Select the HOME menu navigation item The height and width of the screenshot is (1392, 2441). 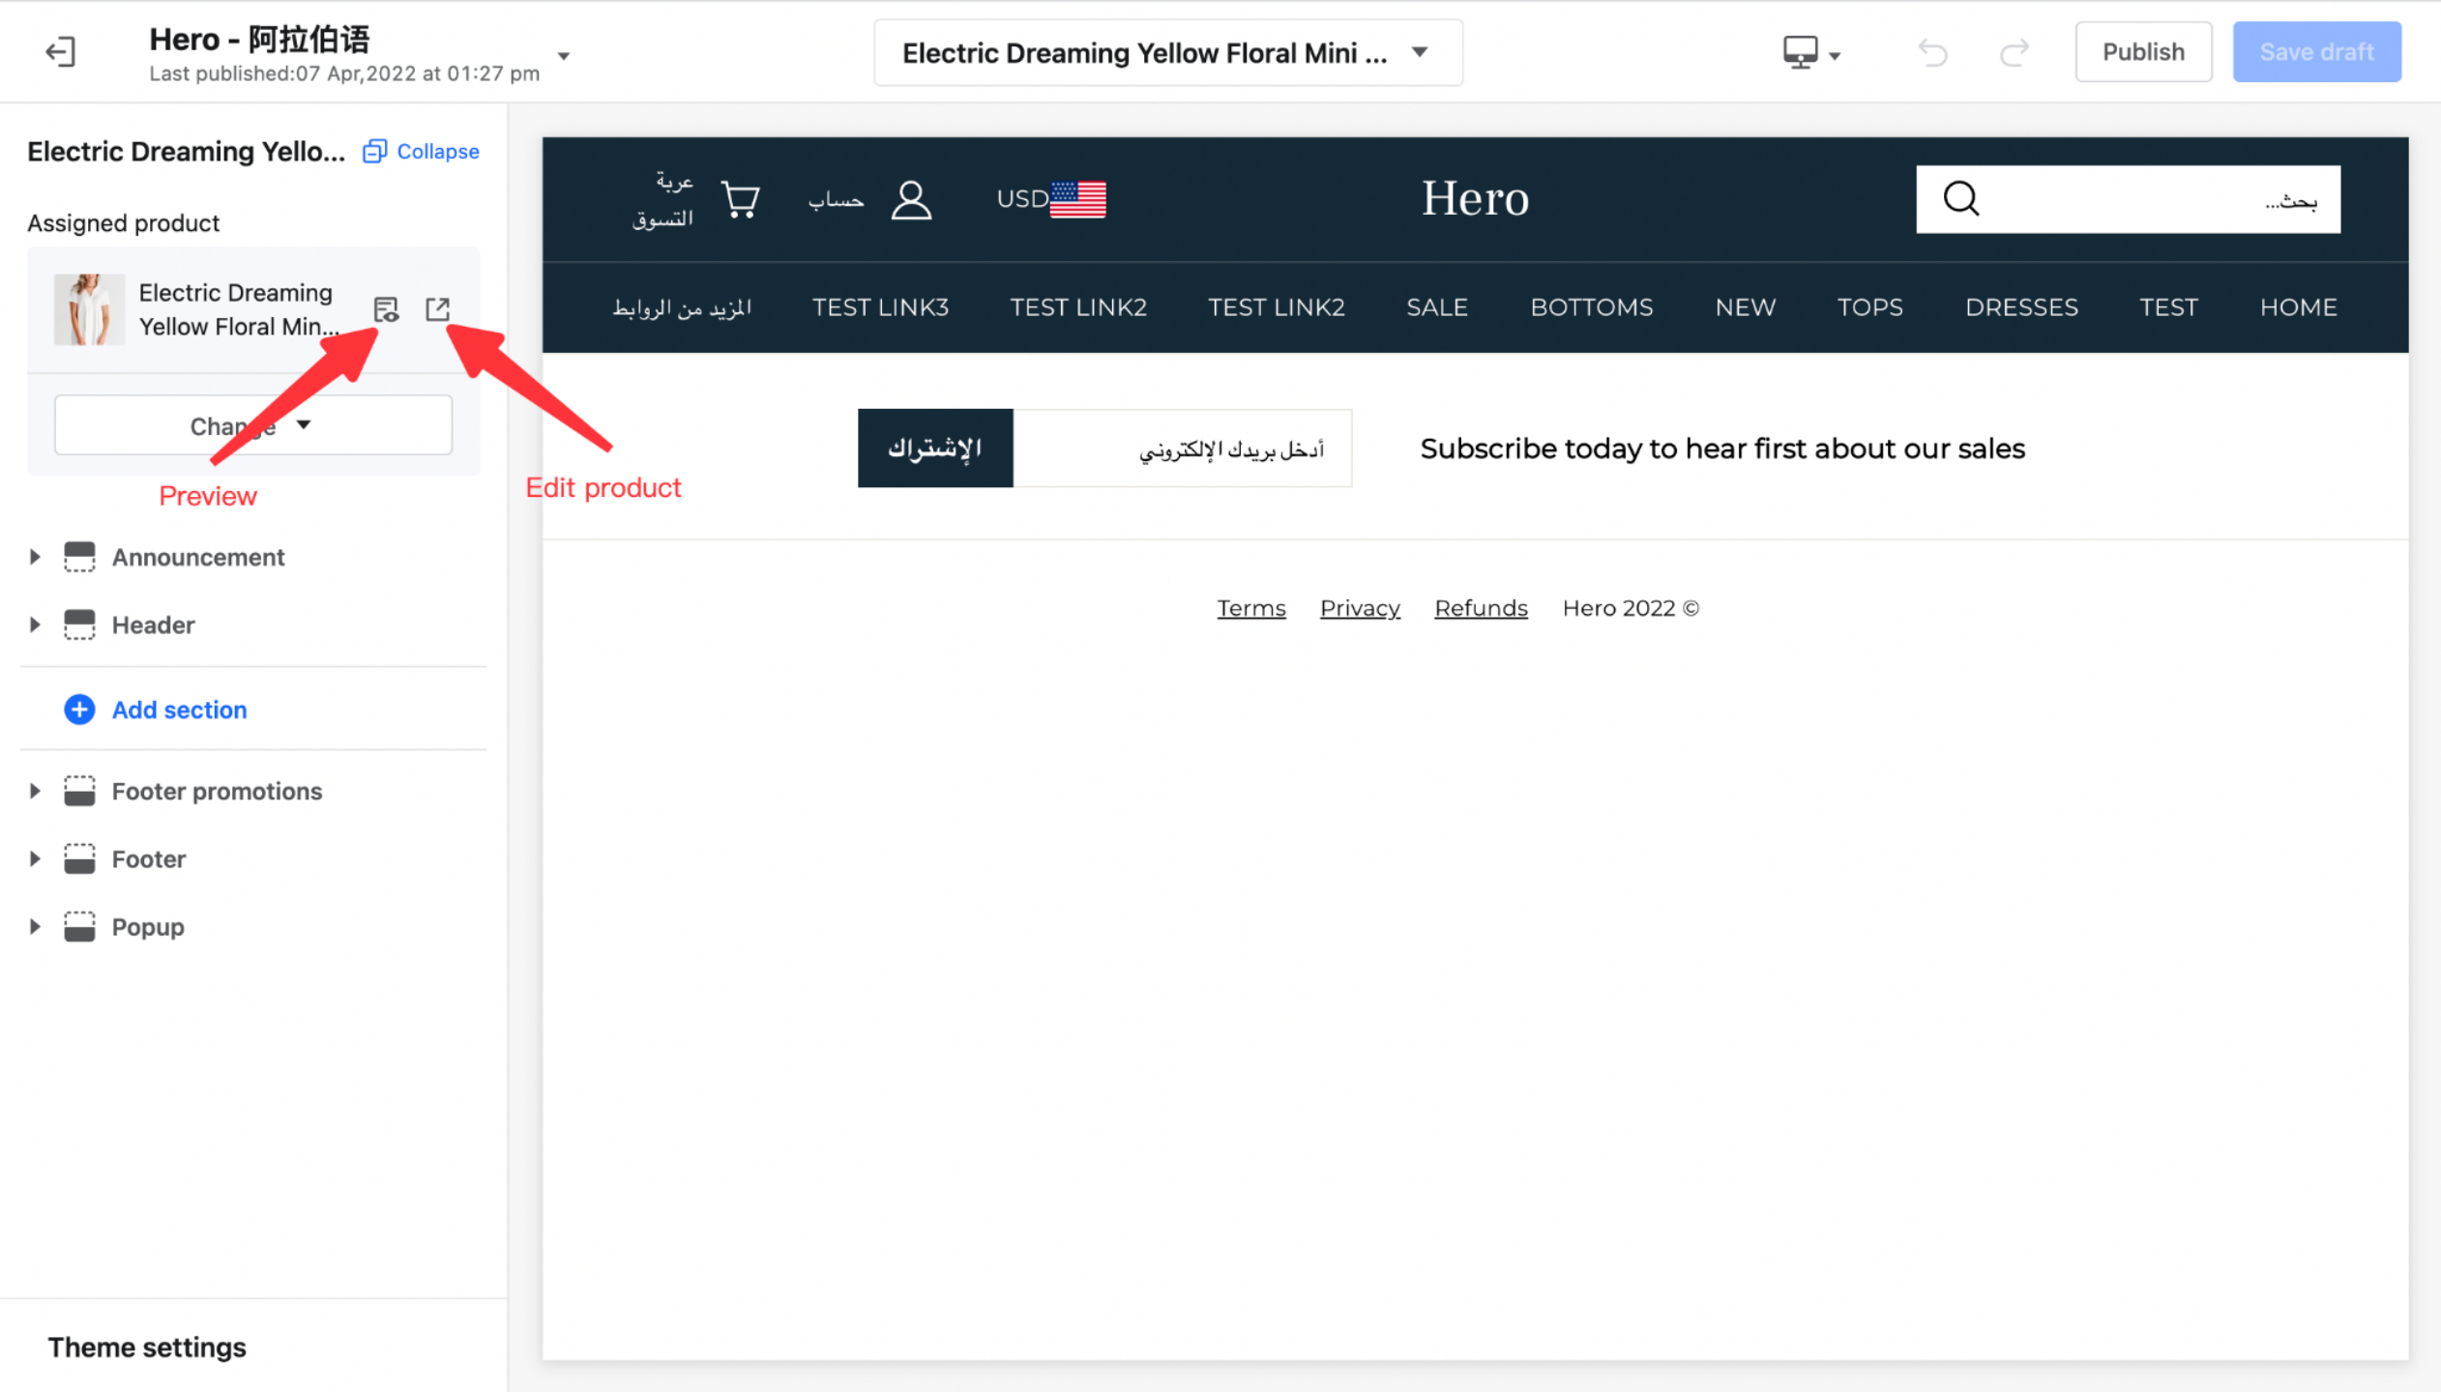click(x=2299, y=306)
